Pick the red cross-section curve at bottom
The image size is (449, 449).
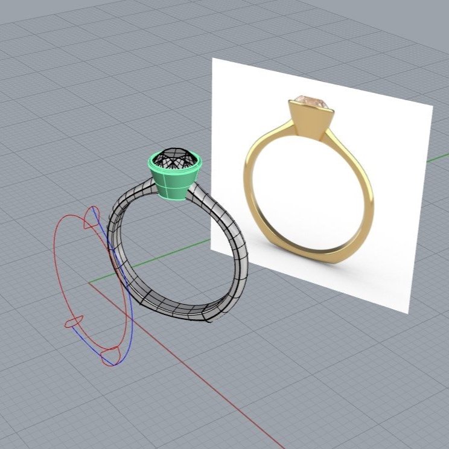110,356
